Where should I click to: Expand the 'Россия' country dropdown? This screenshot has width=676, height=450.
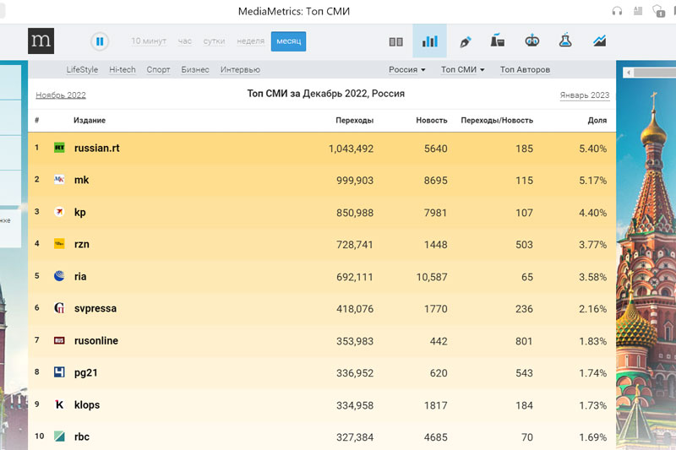point(406,70)
